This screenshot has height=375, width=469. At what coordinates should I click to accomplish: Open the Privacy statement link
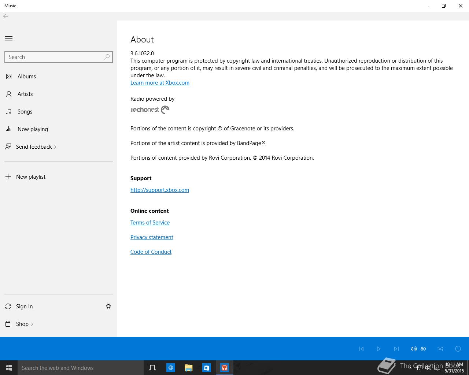pos(152,237)
